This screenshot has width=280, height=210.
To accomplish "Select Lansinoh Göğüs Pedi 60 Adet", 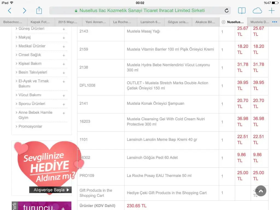I will tap(152, 157).
